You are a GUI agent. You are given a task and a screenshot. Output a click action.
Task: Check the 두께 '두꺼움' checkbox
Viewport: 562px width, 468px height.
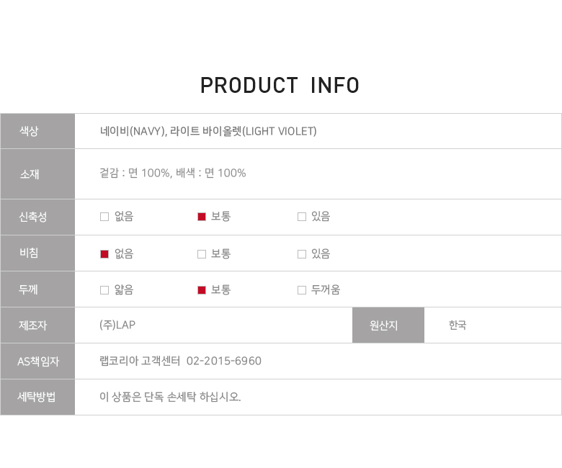(x=302, y=290)
